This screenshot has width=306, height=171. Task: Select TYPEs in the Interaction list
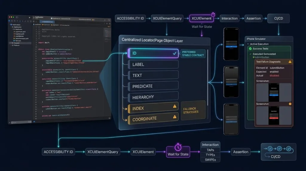[x=210, y=155]
